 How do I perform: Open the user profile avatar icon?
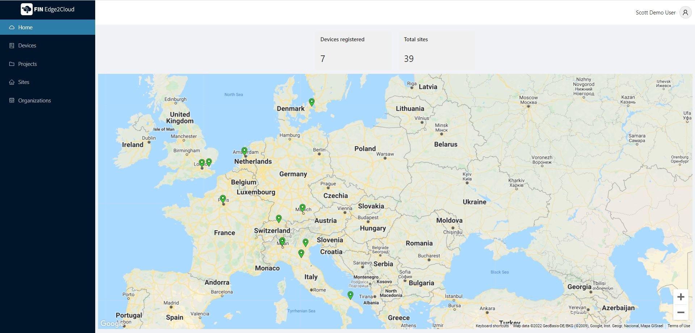click(x=685, y=12)
